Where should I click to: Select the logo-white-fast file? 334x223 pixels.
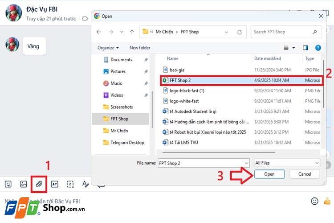[241, 101]
